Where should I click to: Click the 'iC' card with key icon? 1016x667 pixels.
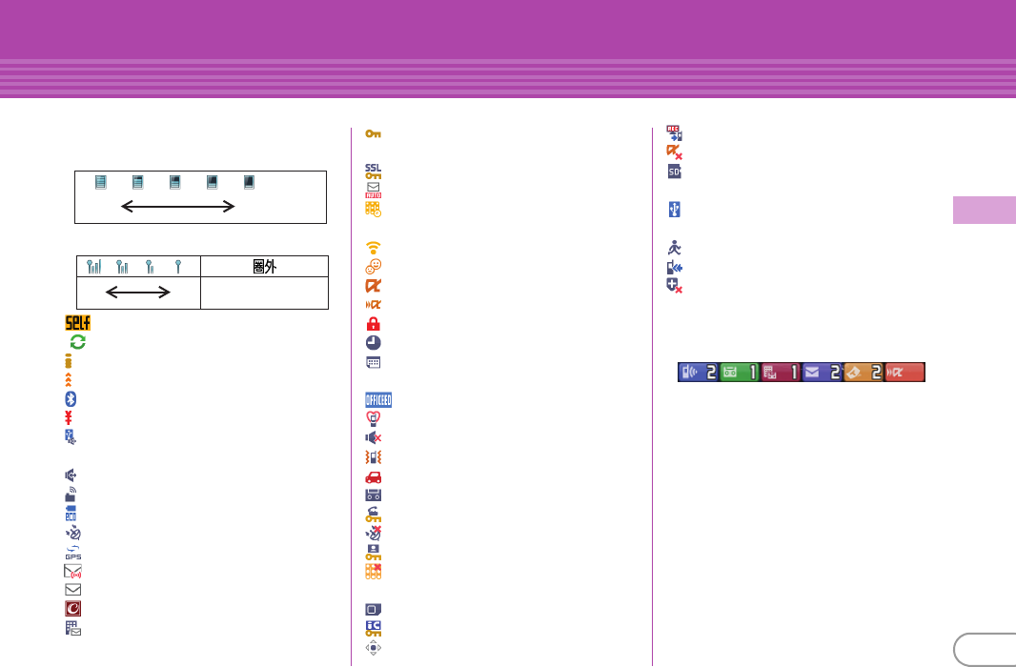(374, 628)
